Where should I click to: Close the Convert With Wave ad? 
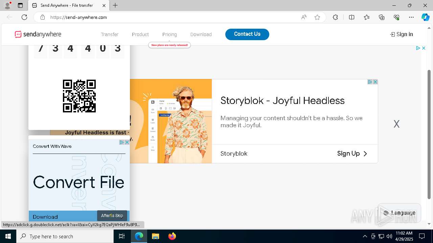127,142
